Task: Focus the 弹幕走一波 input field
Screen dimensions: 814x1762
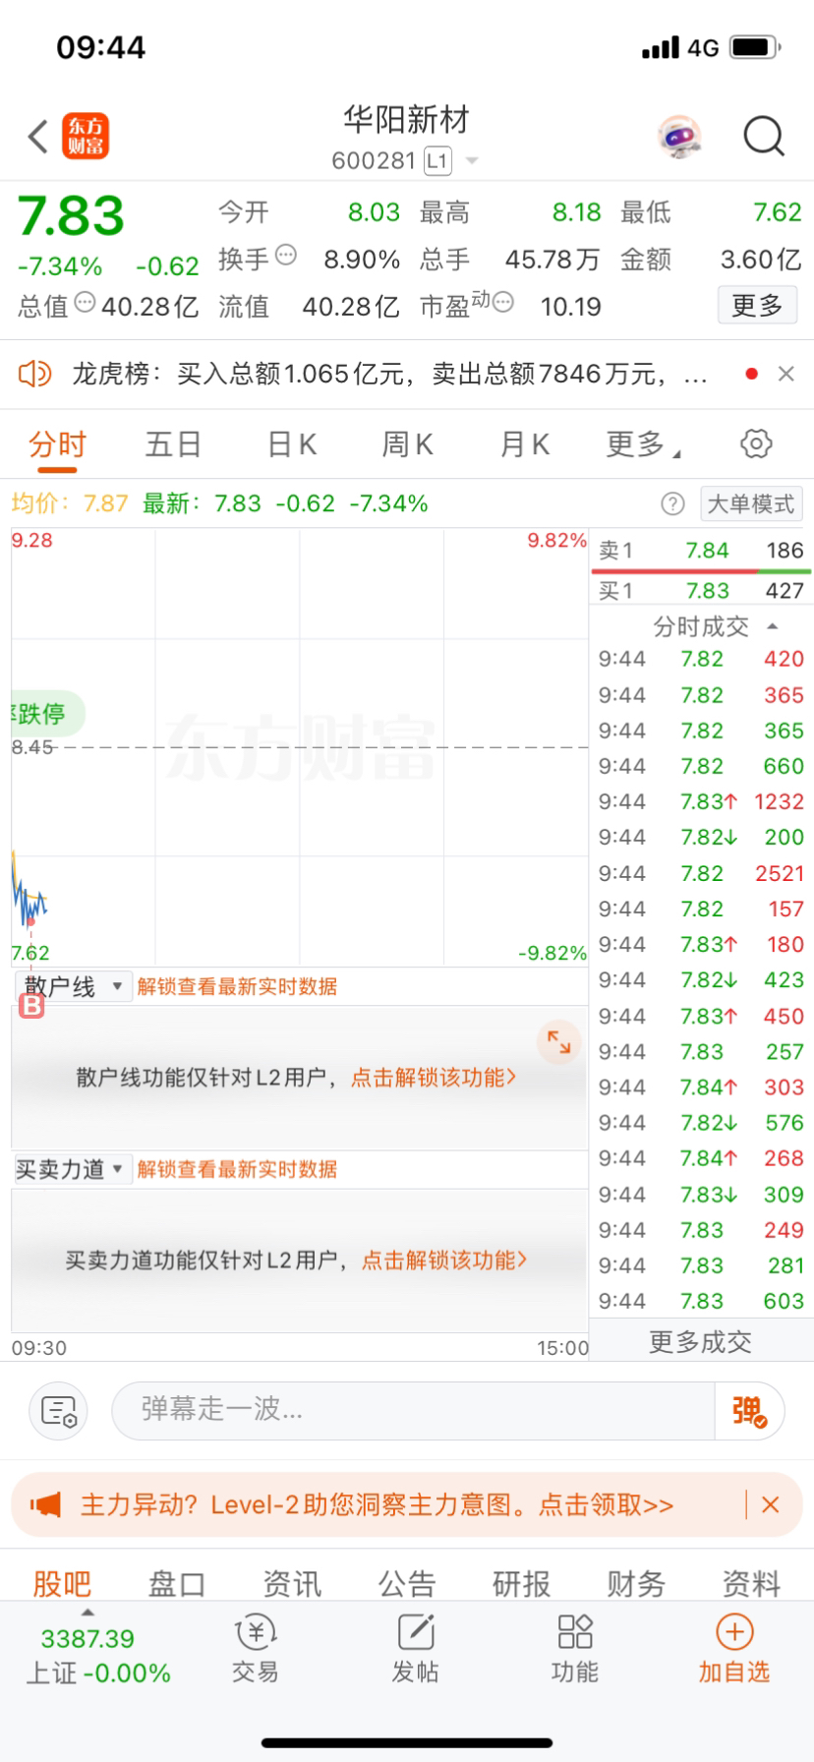Action: coord(413,1411)
